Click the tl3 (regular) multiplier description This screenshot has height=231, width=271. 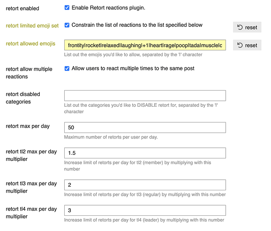coord(145,195)
